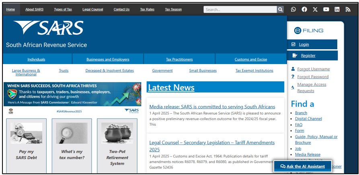This screenshot has height=175, width=359.
Task: Select the Tax Practitioners tab
Action: (179, 59)
